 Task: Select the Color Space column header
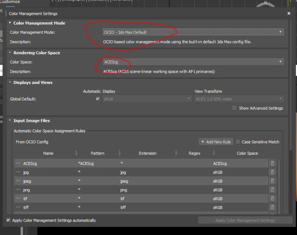pyautogui.click(x=247, y=153)
